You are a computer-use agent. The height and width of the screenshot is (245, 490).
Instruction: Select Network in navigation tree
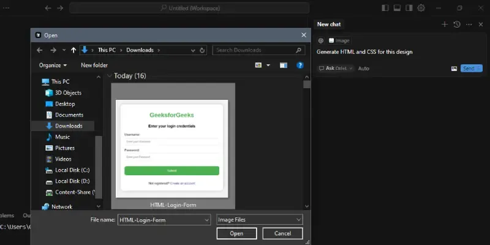click(x=57, y=207)
